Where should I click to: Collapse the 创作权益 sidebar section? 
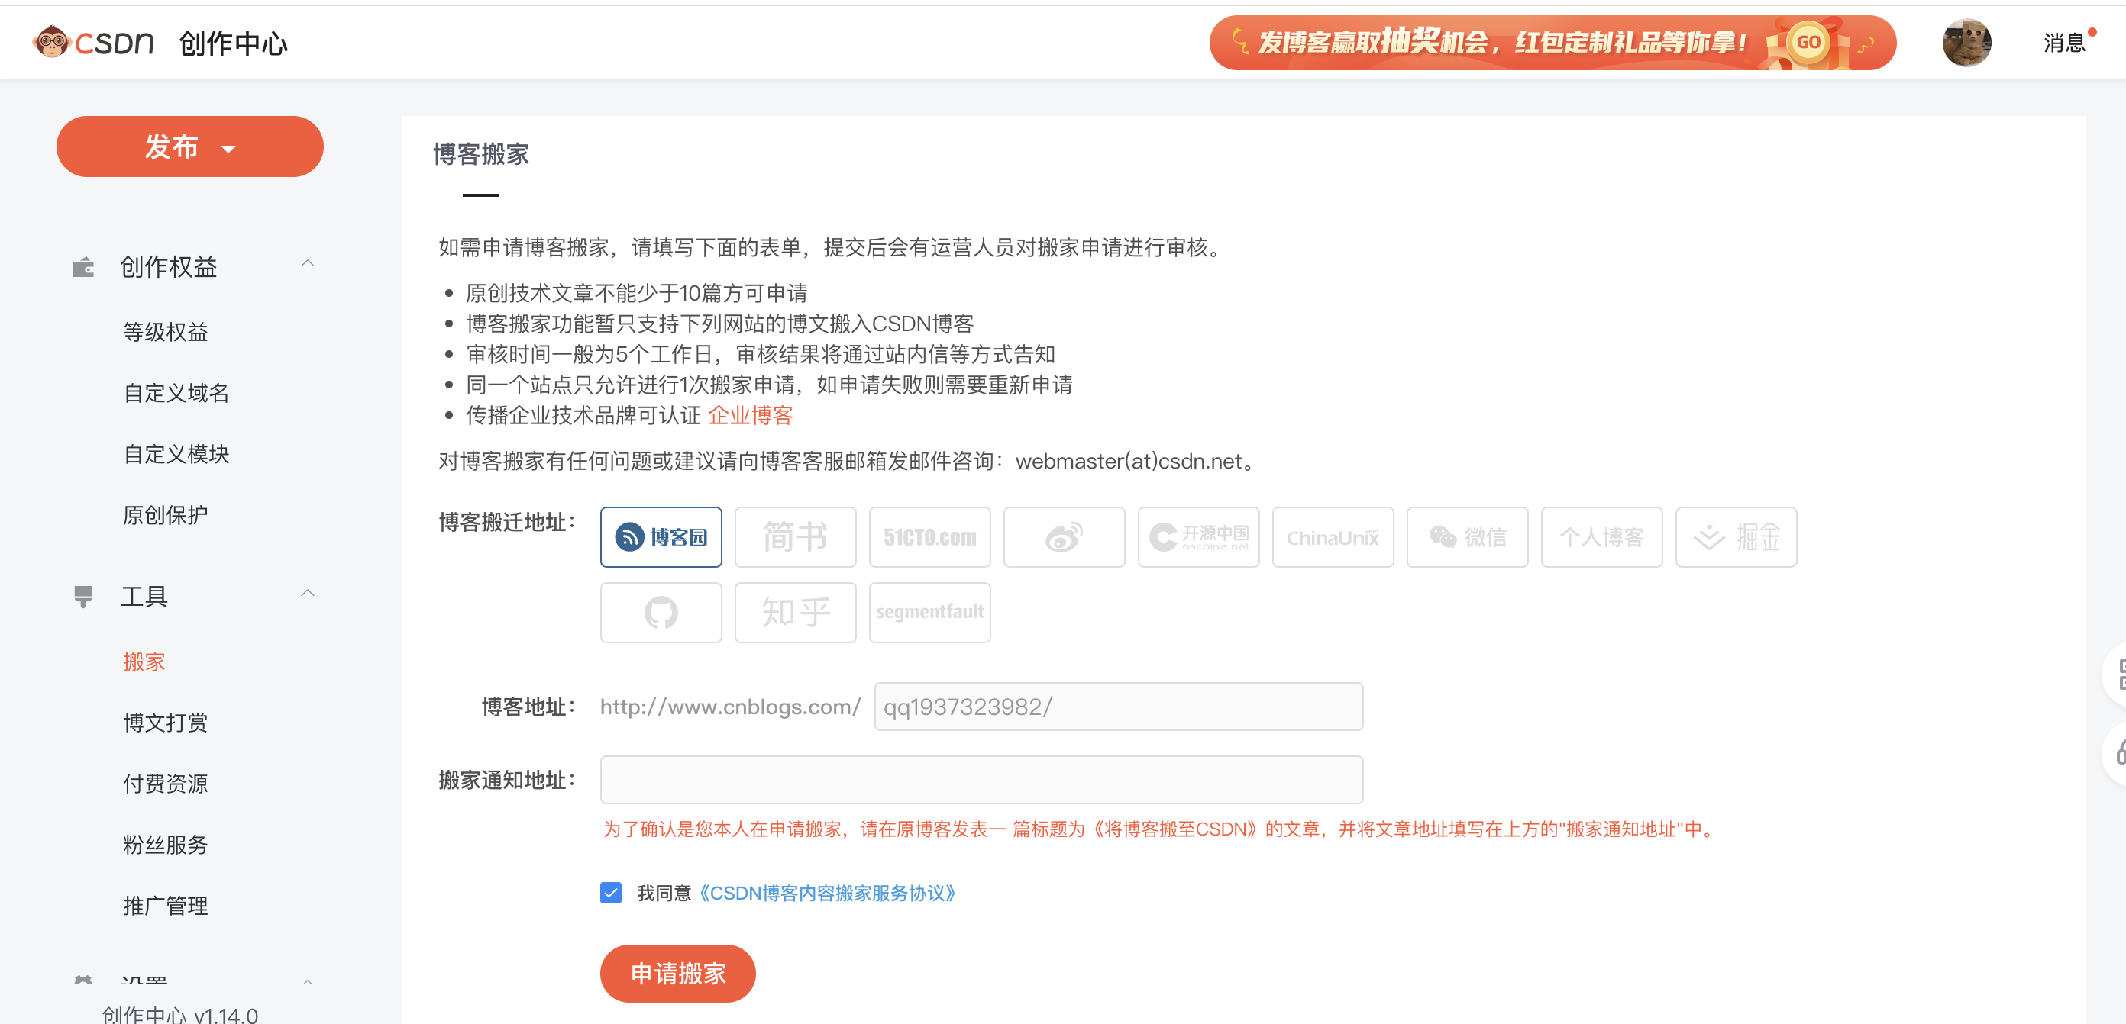pos(307,264)
